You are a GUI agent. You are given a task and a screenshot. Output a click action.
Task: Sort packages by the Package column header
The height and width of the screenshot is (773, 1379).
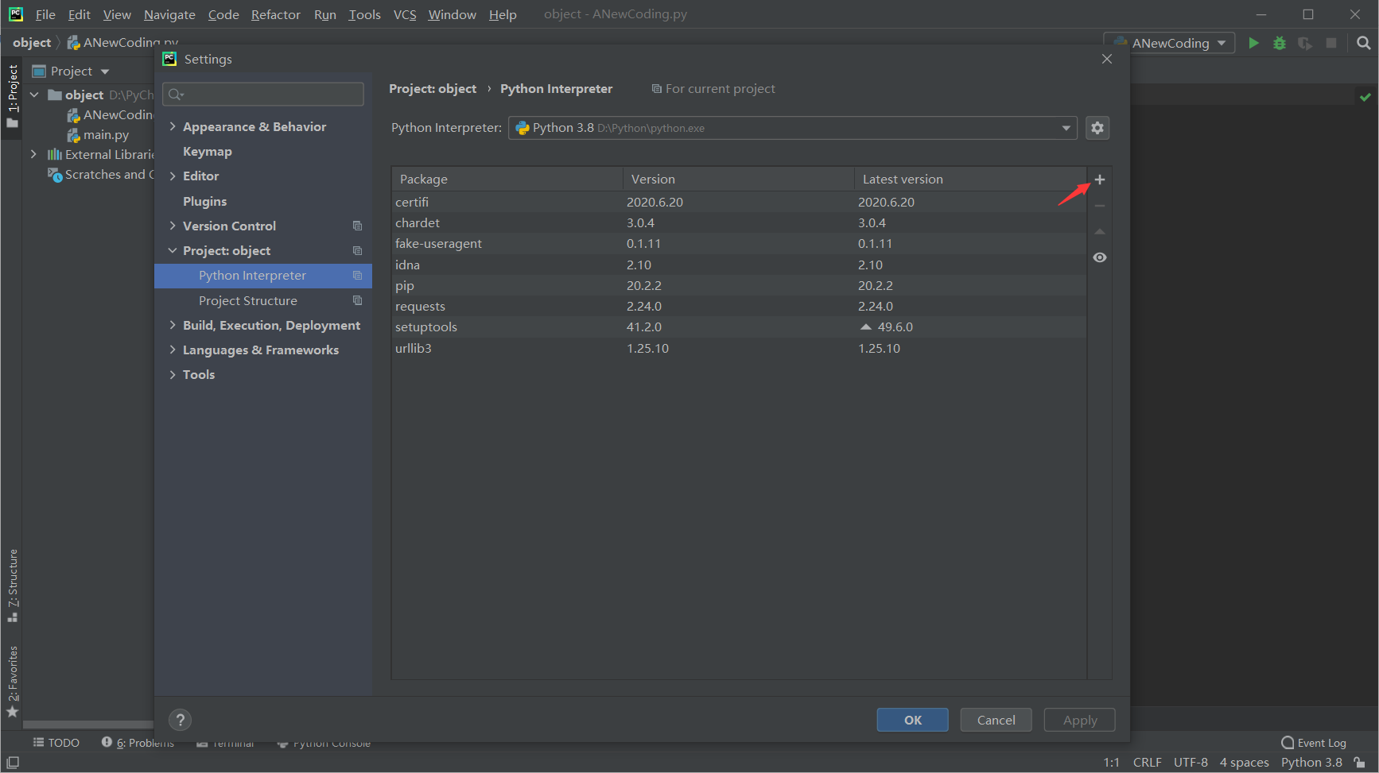tap(507, 180)
